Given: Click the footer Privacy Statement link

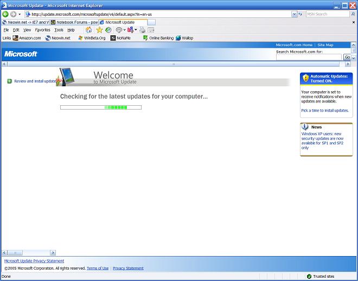Looking at the screenshot, I should point(128,268).
